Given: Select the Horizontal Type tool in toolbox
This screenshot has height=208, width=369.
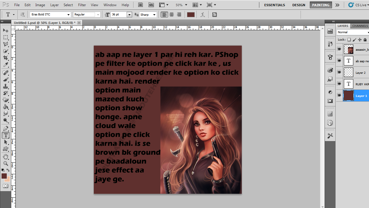Looking at the screenshot, I should click(6, 135).
